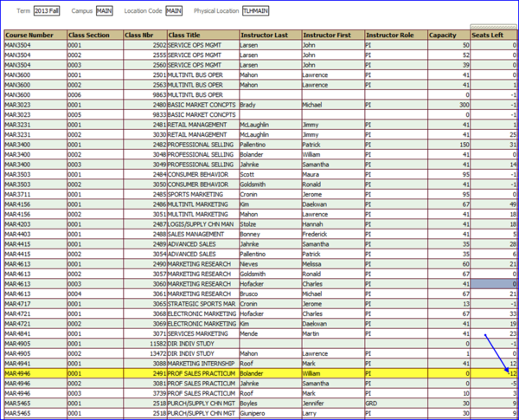The width and height of the screenshot is (519, 420).
Task: Click instructor last name Scott
Action: (247, 175)
